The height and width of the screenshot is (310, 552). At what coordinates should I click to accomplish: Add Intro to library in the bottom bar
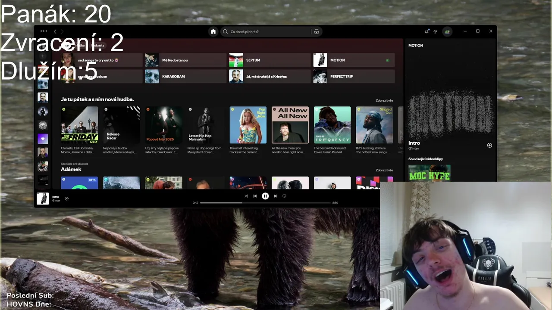coord(66,198)
